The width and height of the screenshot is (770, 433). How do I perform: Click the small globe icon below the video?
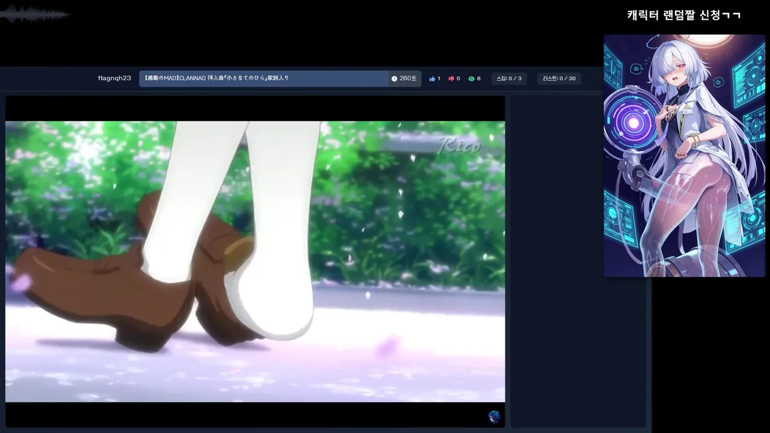[x=494, y=416]
